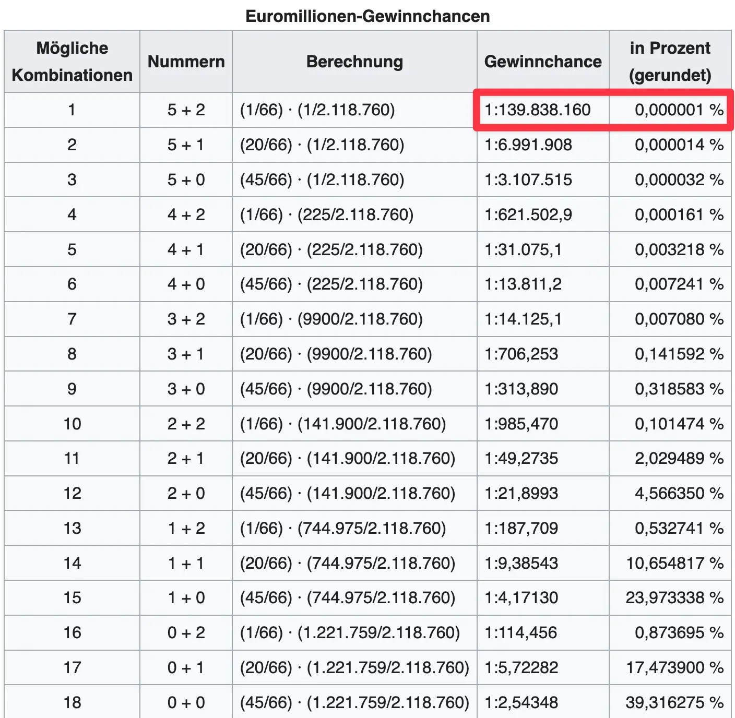The height and width of the screenshot is (718, 735).
Task: Click the calculation (20/66) · (141.900/2.118.760)
Action: [x=348, y=459]
